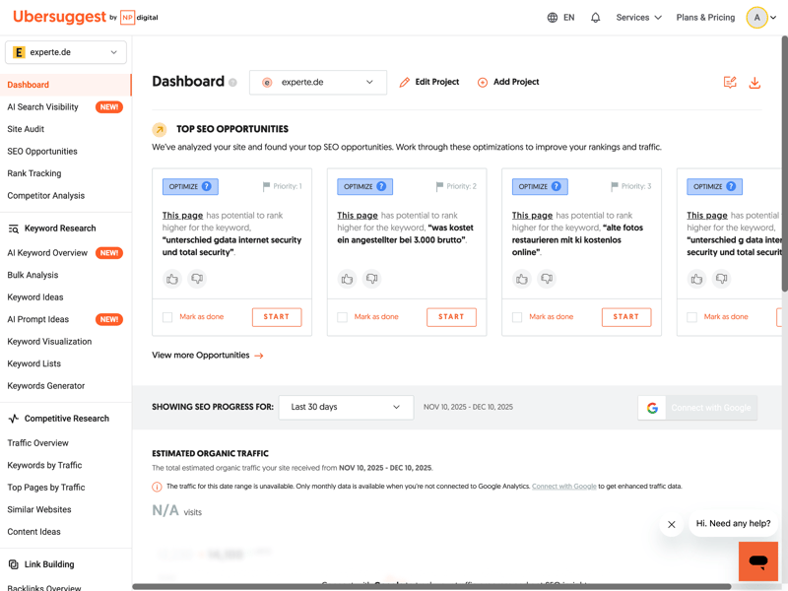Click the user avatar icon

756,18
